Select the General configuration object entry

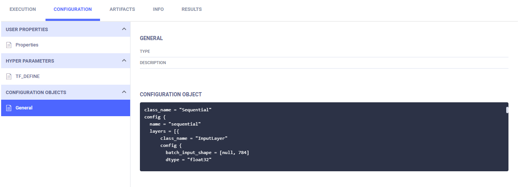[x=24, y=108]
